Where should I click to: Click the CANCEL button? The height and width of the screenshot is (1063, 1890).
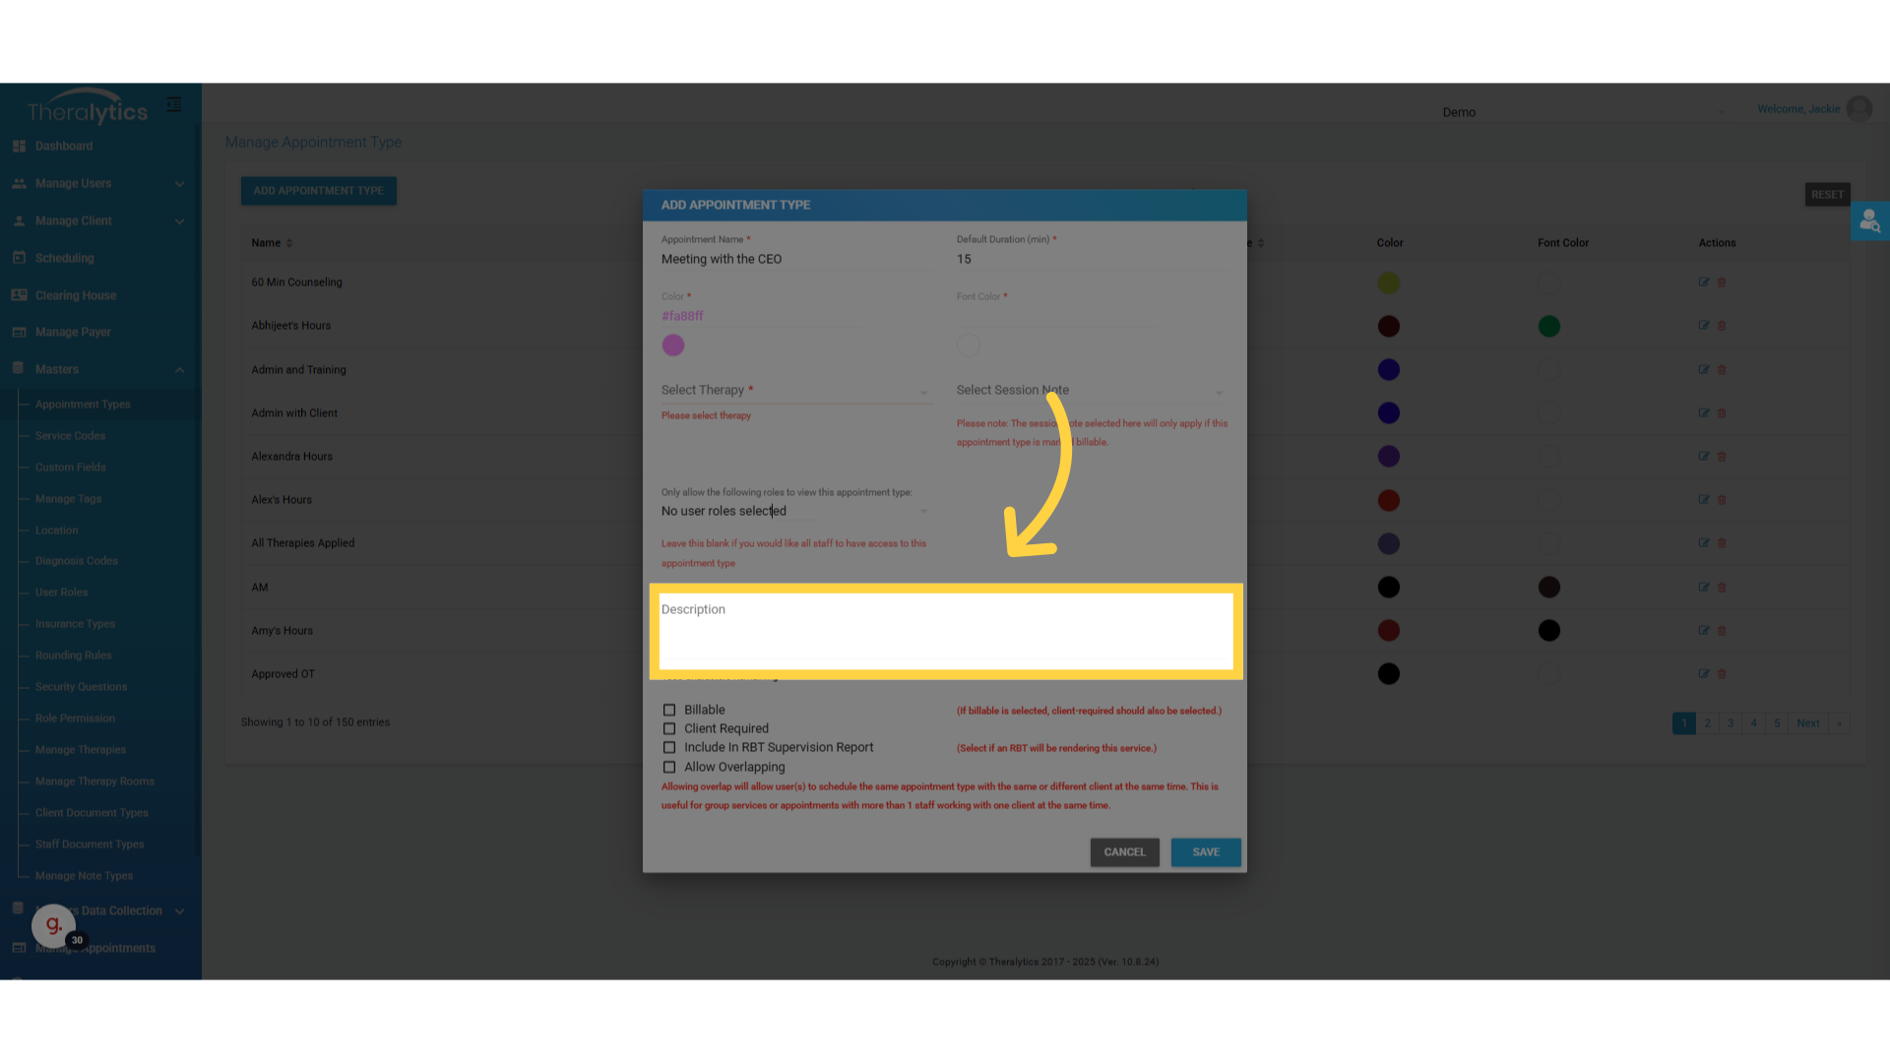click(x=1124, y=852)
